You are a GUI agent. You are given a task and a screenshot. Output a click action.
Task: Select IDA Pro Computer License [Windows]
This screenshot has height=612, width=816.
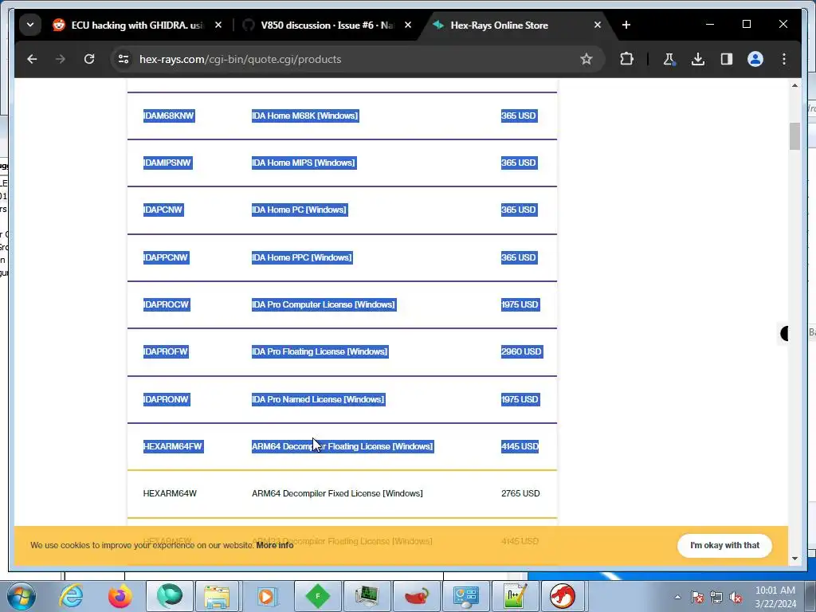[324, 304]
